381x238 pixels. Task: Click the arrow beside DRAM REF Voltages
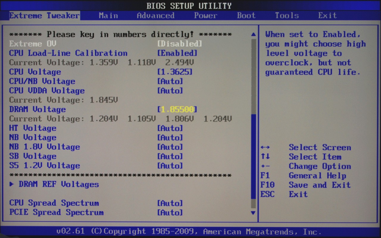click(12, 184)
